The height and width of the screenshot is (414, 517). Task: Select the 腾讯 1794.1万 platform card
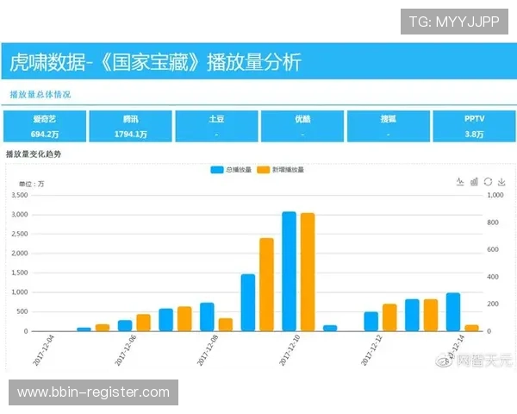(131, 127)
